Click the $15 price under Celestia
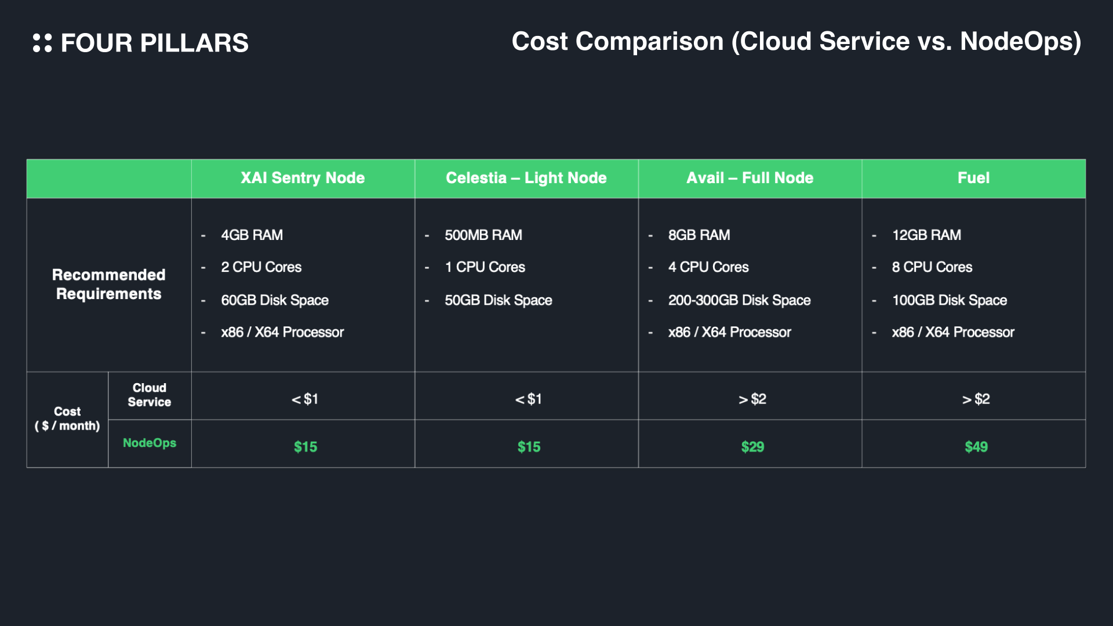Viewport: 1113px width, 626px height. (529, 447)
